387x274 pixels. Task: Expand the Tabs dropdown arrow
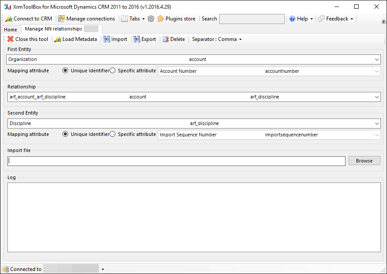click(x=143, y=19)
